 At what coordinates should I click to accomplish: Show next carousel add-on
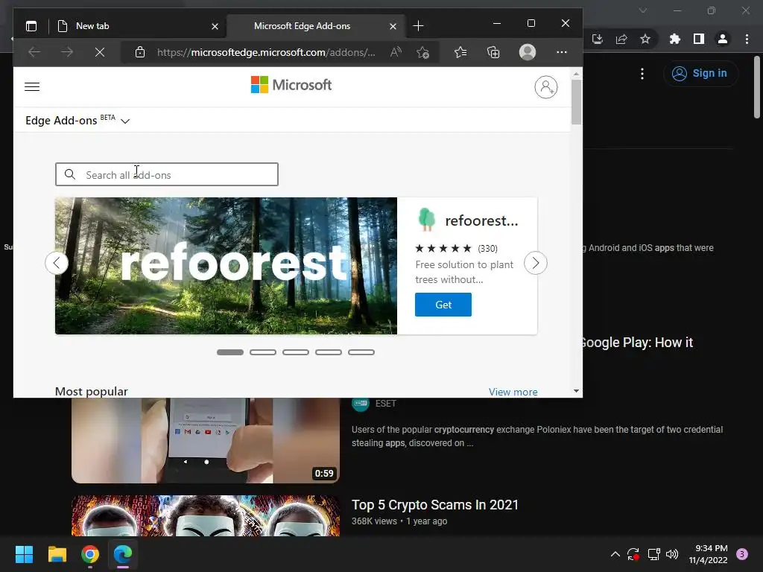pyautogui.click(x=536, y=263)
